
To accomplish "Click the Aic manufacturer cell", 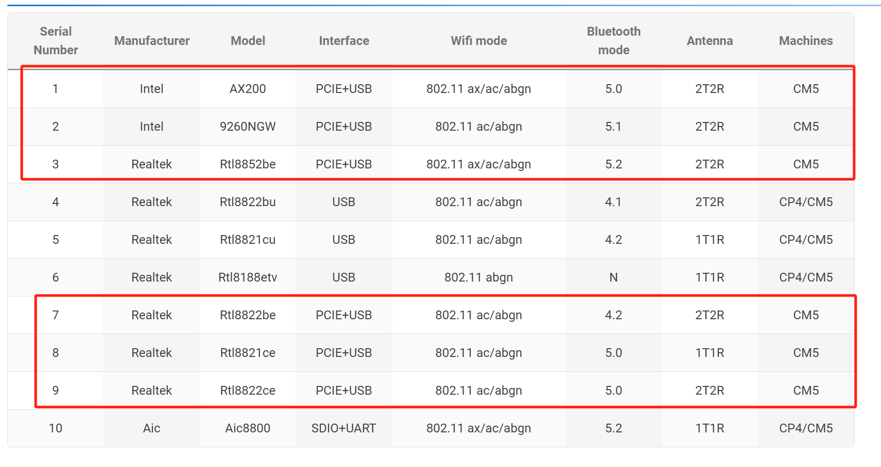I will coord(152,428).
